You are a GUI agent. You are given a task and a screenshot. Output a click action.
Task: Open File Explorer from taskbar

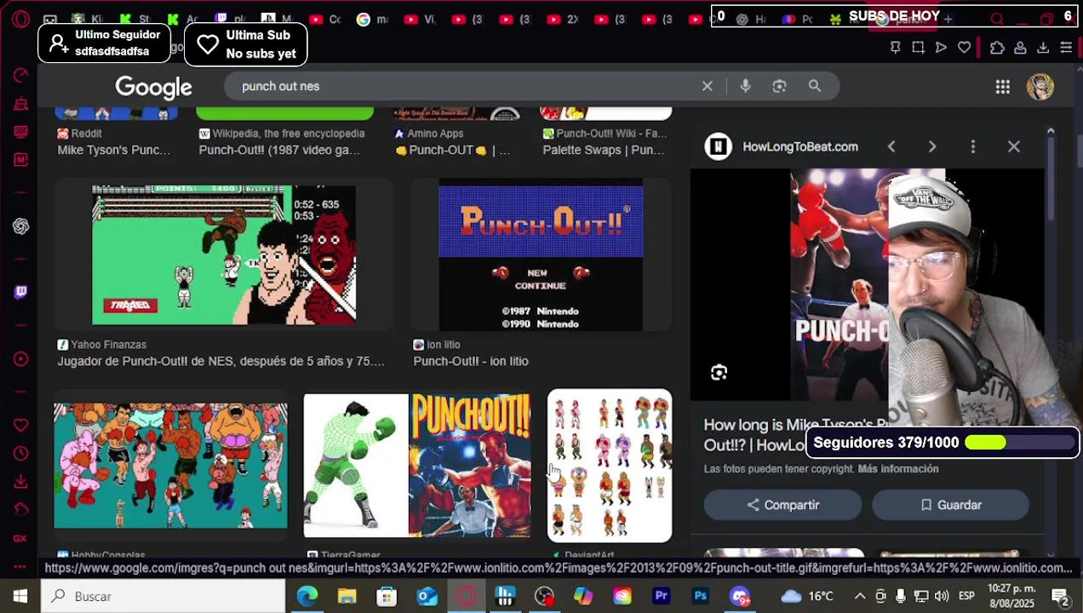tap(347, 596)
